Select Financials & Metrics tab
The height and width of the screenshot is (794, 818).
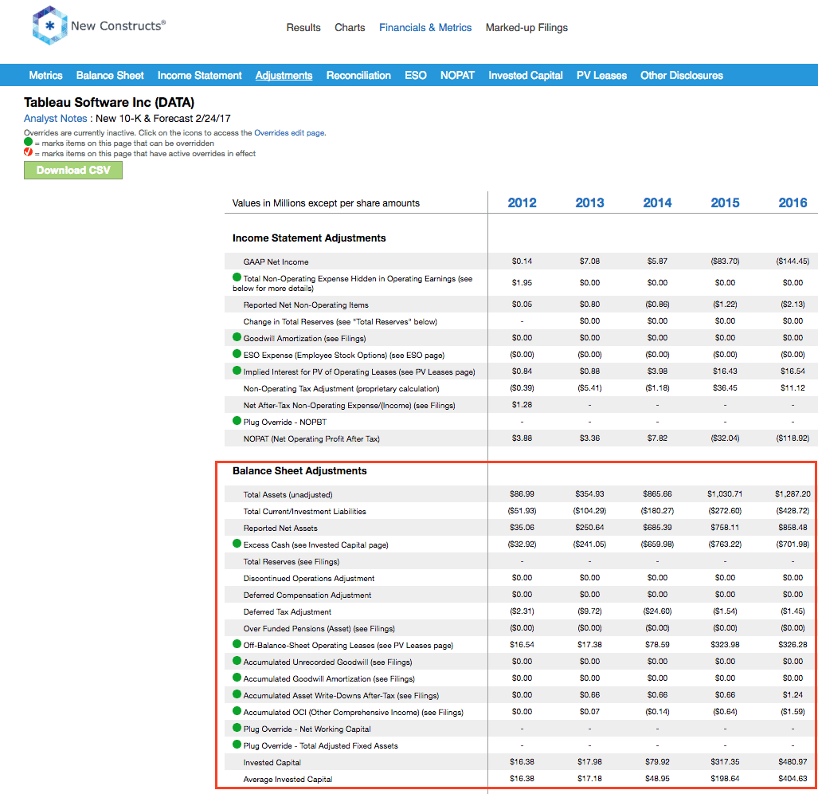[425, 28]
